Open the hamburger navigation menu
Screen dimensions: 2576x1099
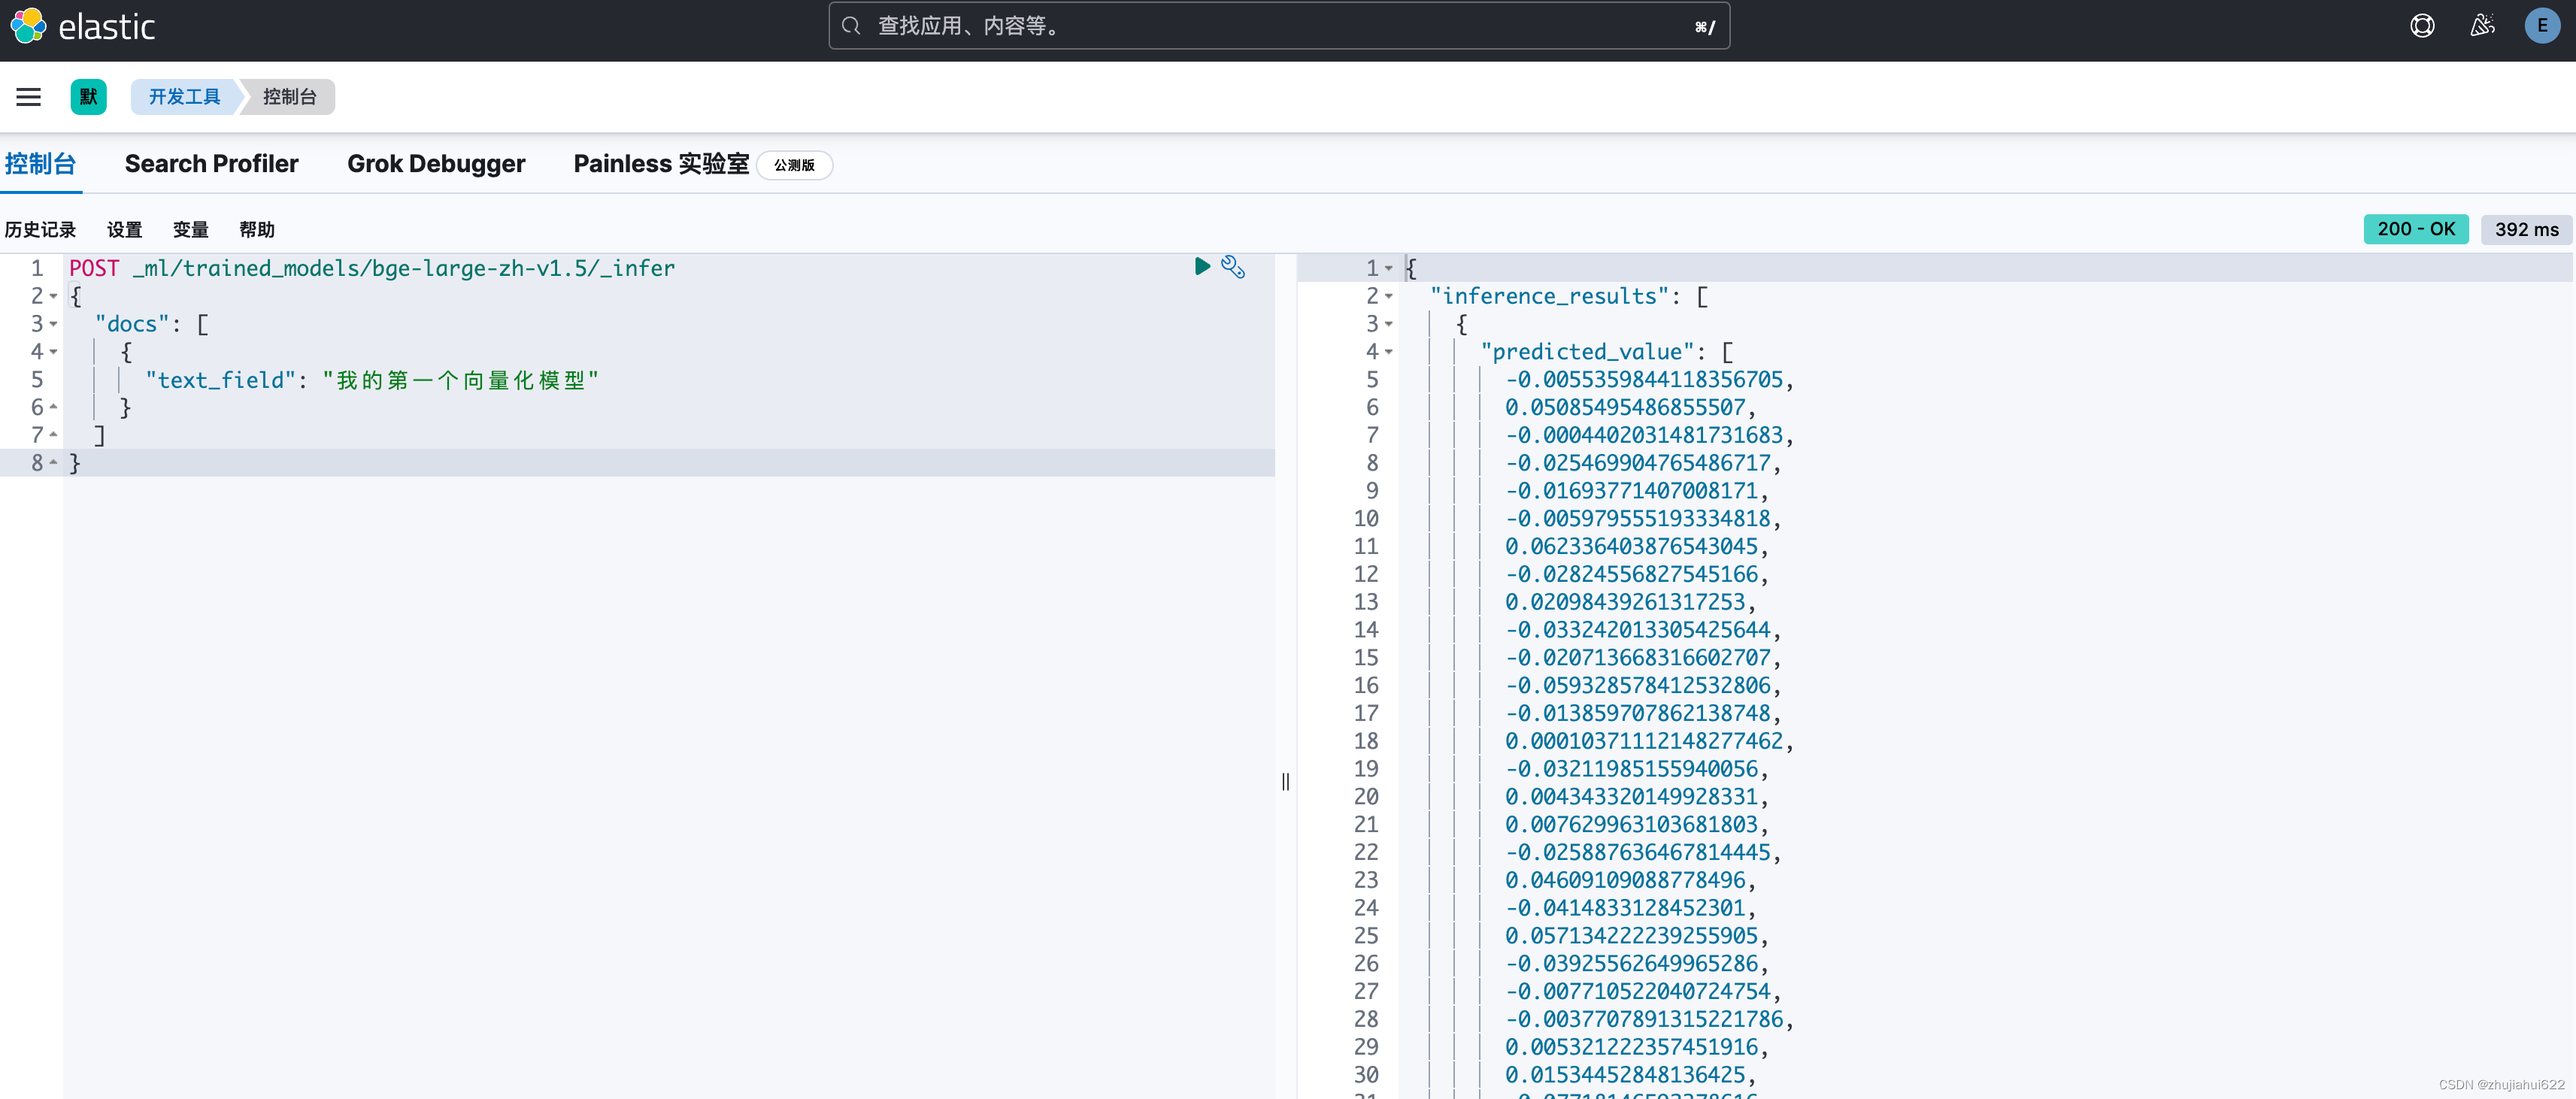point(28,97)
